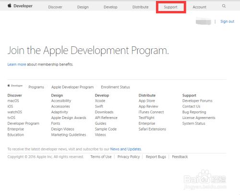Click the Support footer column heading
The height and width of the screenshot is (195, 240).
click(x=189, y=96)
